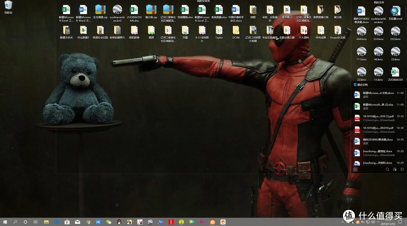
Task: Open recent PDF 10.1016@j.e....010 (1).pdf
Action: pos(379,118)
